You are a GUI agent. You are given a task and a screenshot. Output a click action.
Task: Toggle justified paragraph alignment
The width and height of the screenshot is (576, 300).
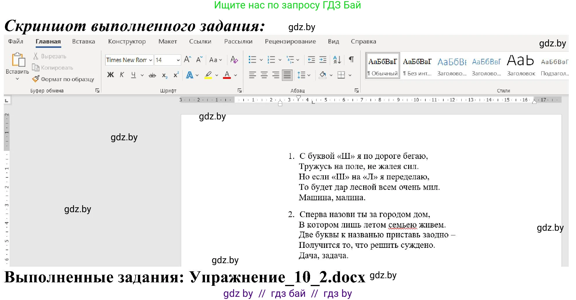[x=287, y=75]
